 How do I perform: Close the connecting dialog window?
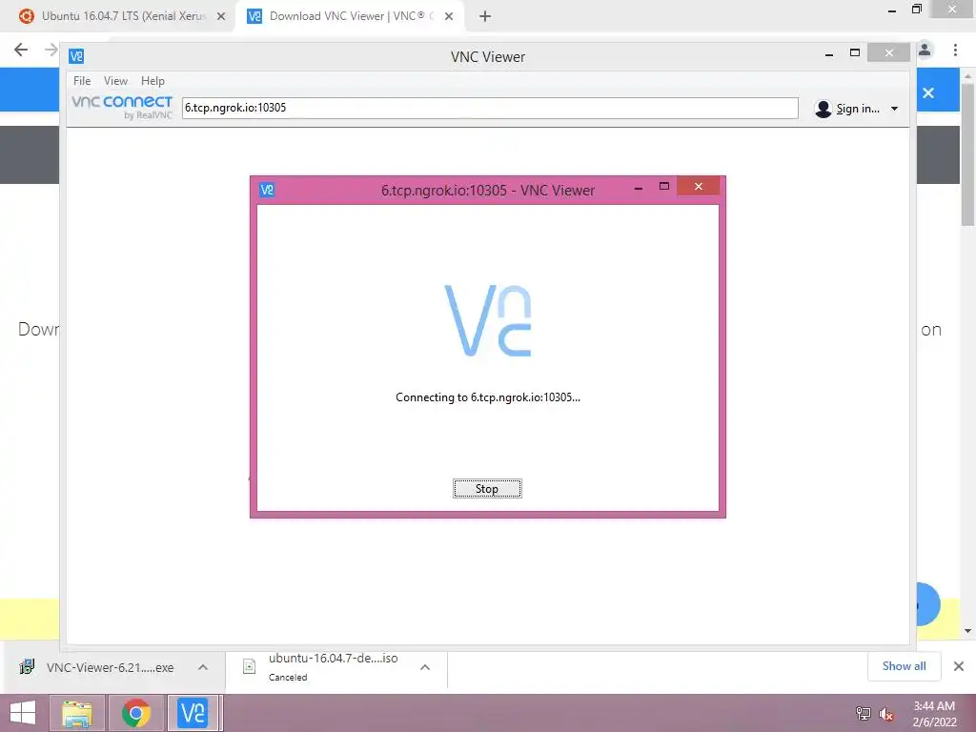[699, 186]
